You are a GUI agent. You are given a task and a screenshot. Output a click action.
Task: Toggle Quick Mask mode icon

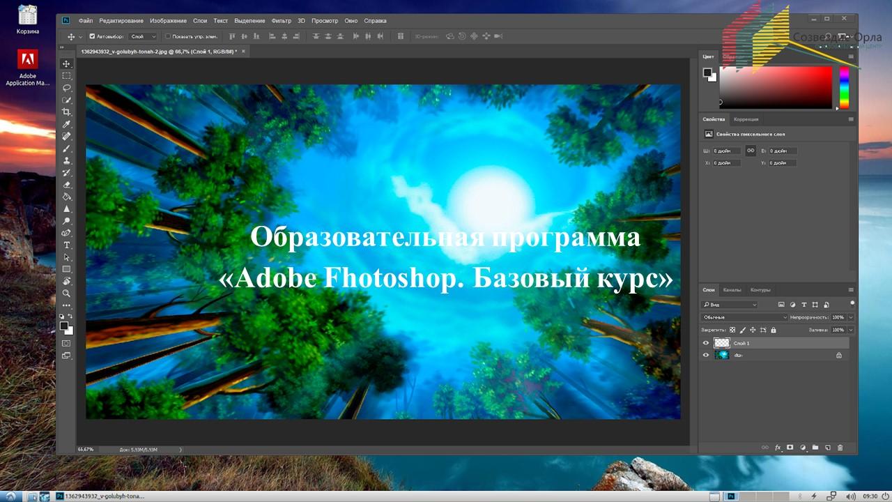click(67, 343)
